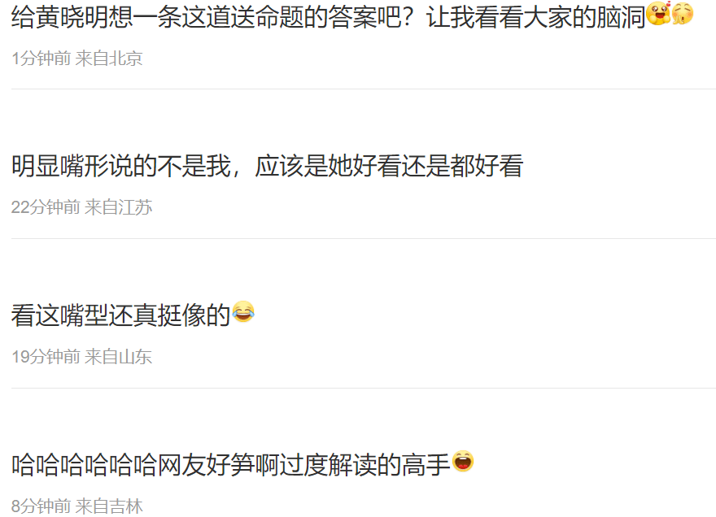Screen dimensions: 716x517
Task: Click 来自北京 location label
Action: (x=109, y=59)
